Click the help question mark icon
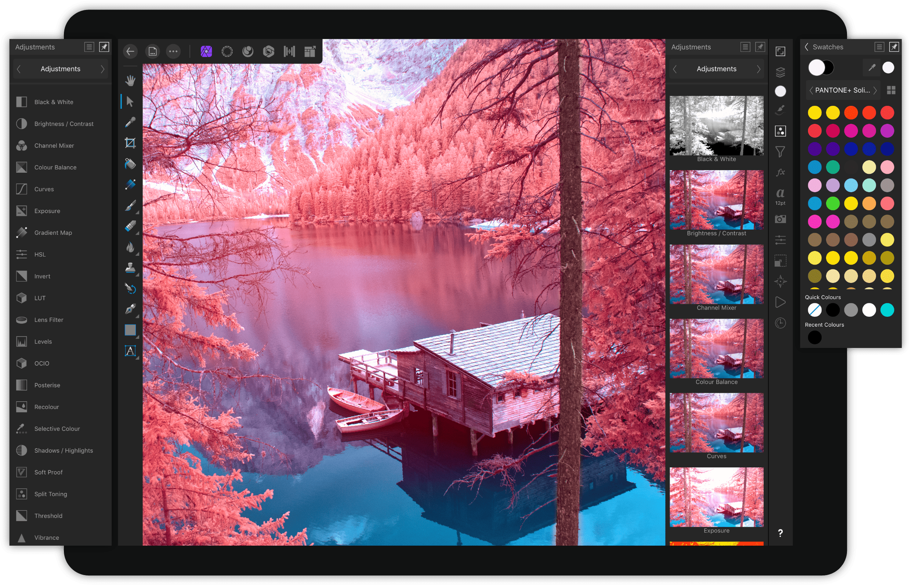 (x=780, y=533)
